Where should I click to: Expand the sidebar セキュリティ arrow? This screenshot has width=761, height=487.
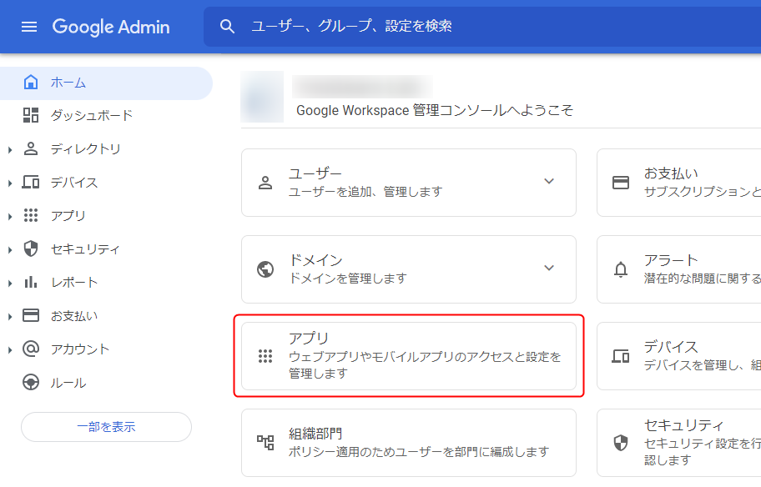[10, 250]
